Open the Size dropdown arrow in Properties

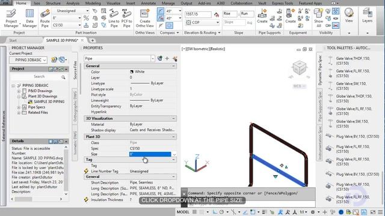click(174, 154)
